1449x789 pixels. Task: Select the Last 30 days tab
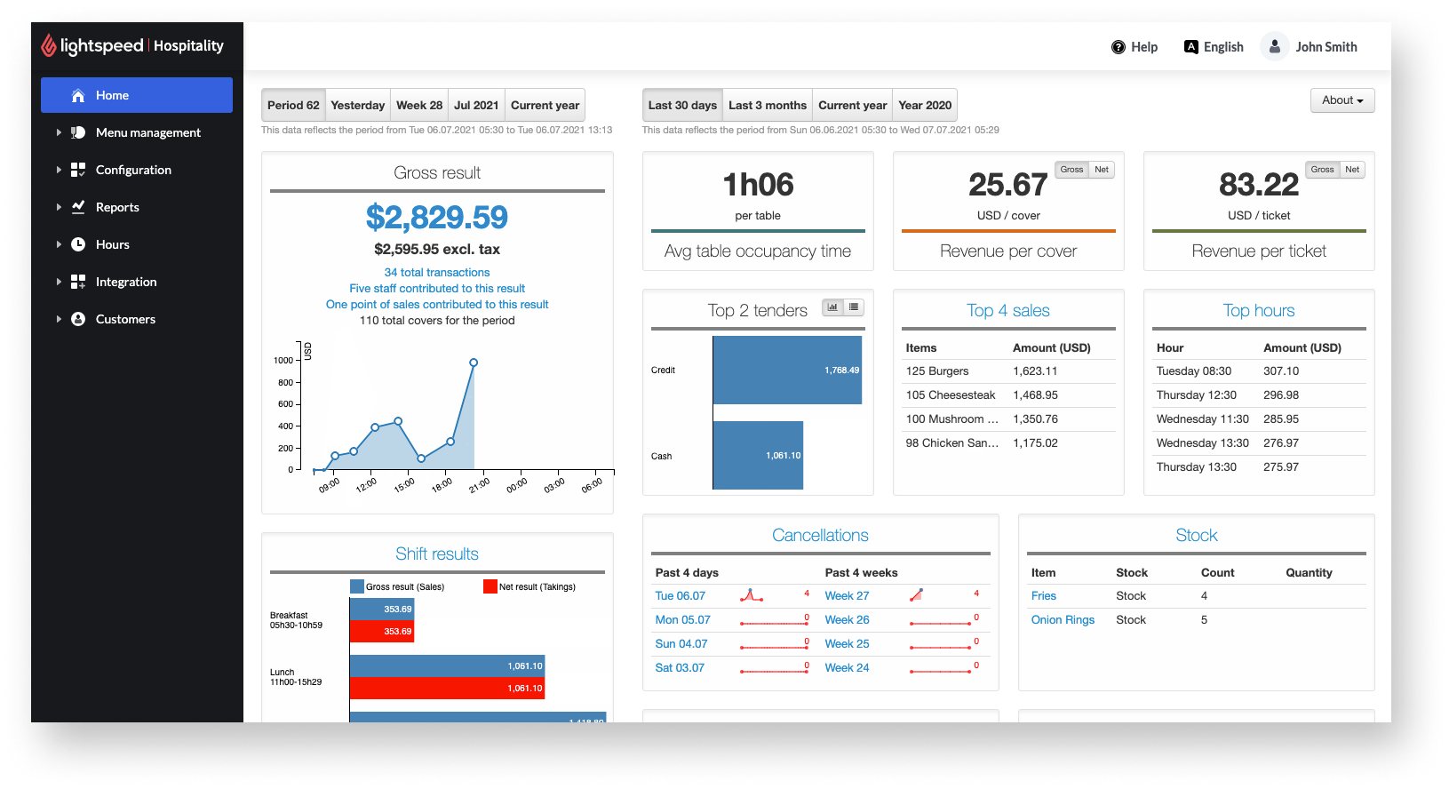pyautogui.click(x=682, y=105)
